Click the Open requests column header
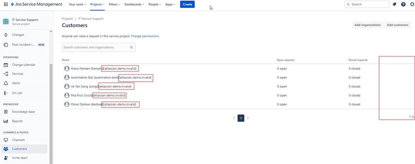Viewport: 415px width, 164px height. click(285, 60)
